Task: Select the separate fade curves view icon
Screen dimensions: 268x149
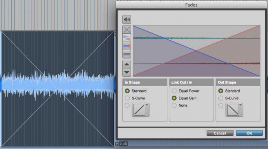Action: pyautogui.click(x=127, y=38)
